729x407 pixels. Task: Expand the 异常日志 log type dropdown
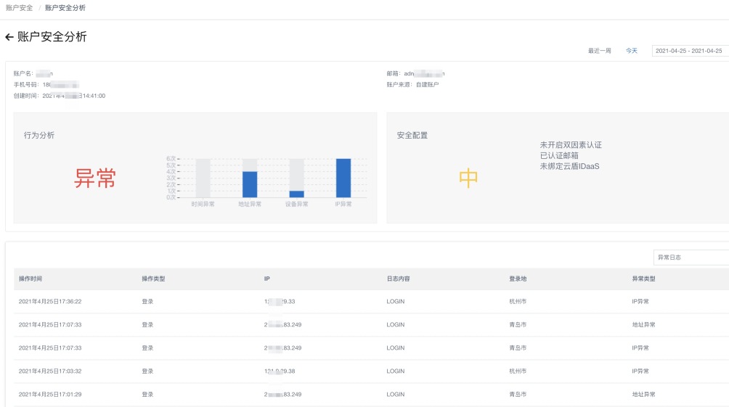pos(690,258)
